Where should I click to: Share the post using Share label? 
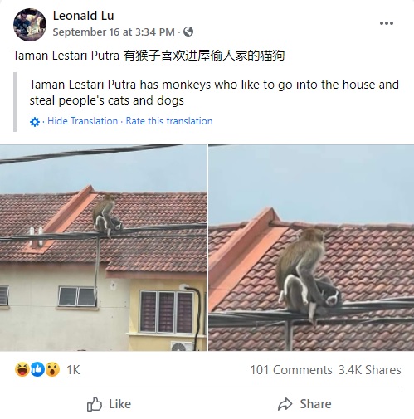point(315,404)
